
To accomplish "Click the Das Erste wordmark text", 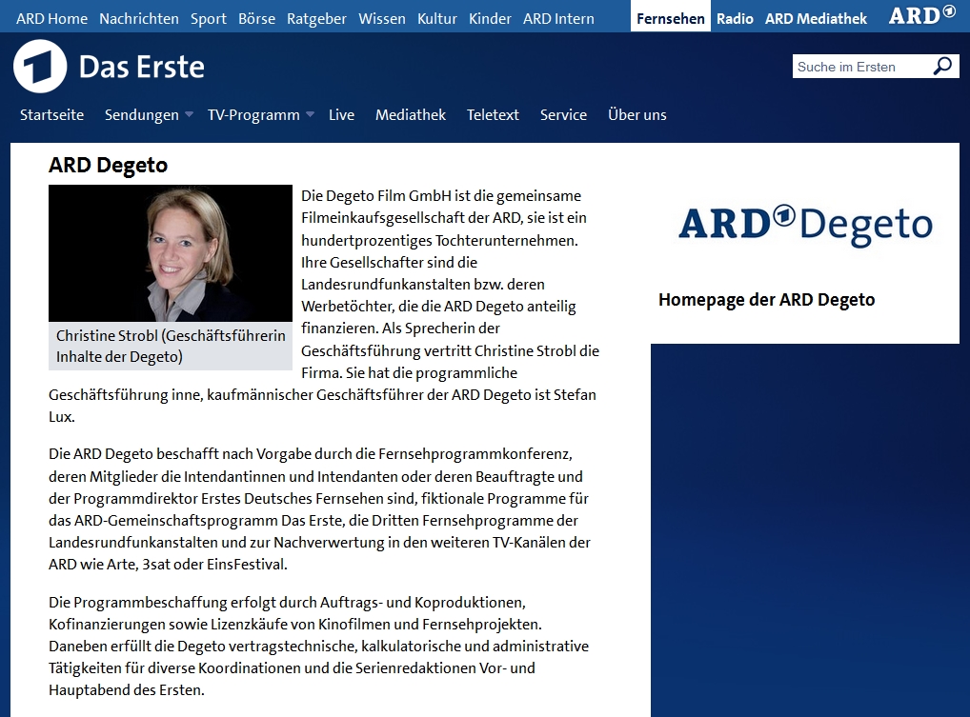I will (142, 67).
